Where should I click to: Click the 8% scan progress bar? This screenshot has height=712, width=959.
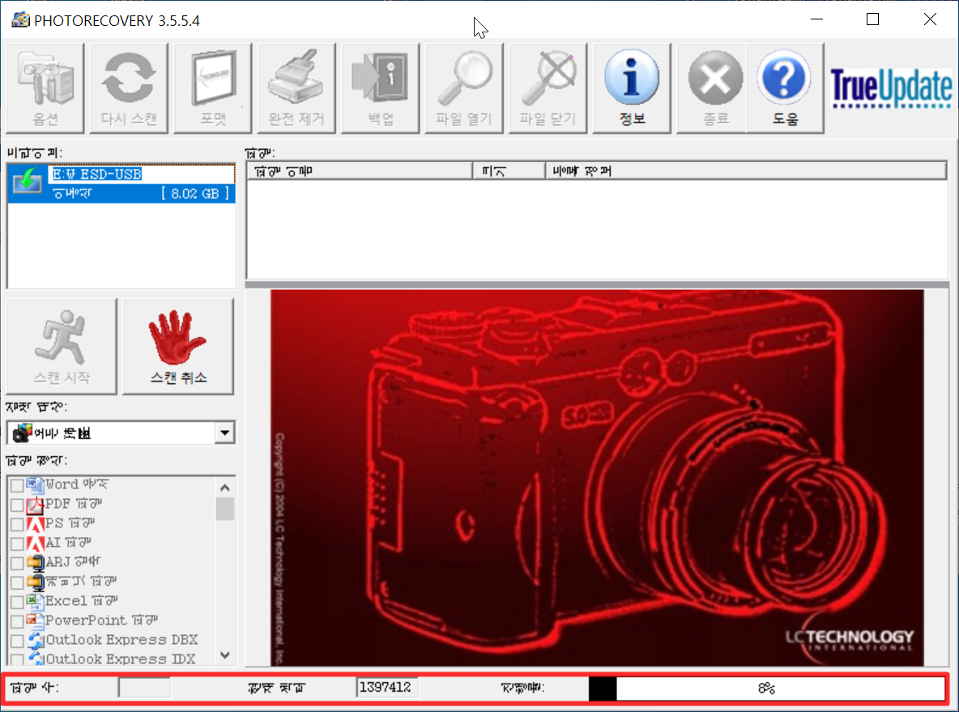pyautogui.click(x=767, y=689)
